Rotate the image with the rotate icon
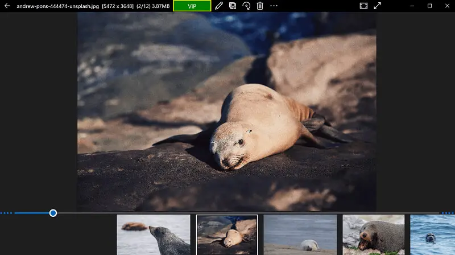 click(x=246, y=6)
